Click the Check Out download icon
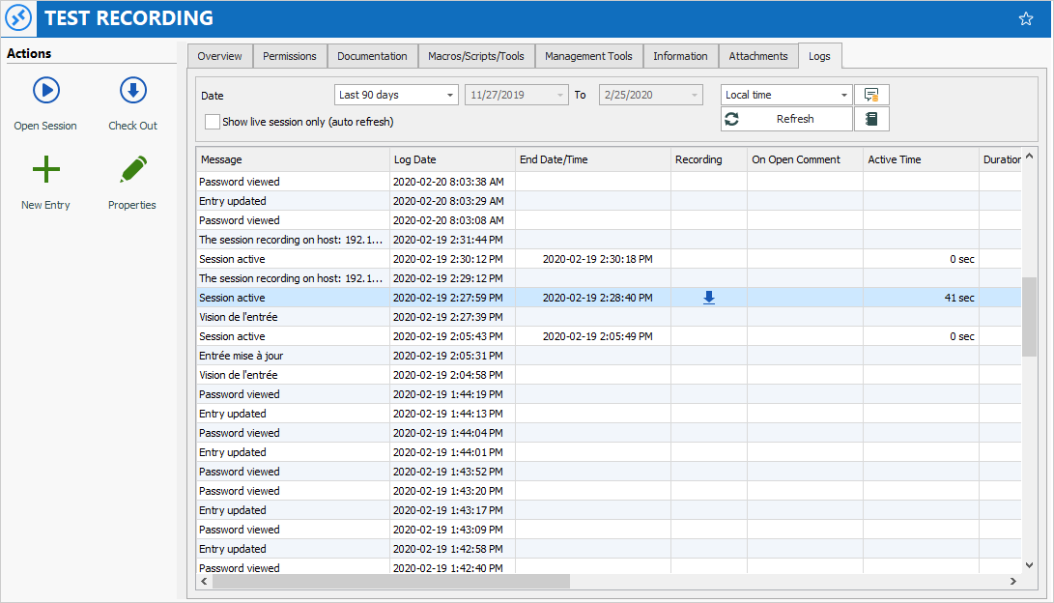 132,91
